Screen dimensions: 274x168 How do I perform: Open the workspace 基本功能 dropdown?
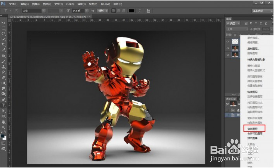click(x=262, y=11)
